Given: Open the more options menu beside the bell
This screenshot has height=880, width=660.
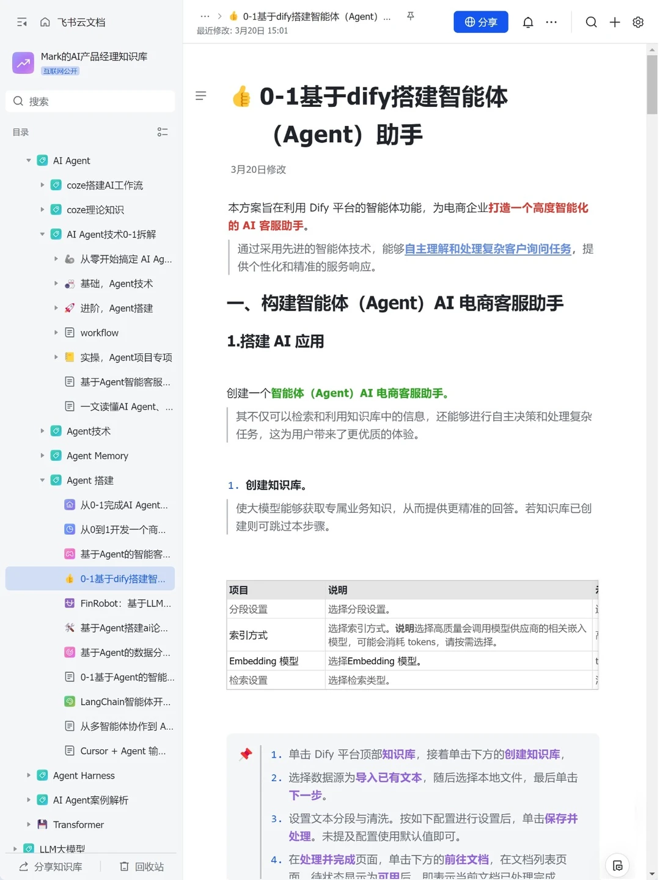Looking at the screenshot, I should pos(551,22).
